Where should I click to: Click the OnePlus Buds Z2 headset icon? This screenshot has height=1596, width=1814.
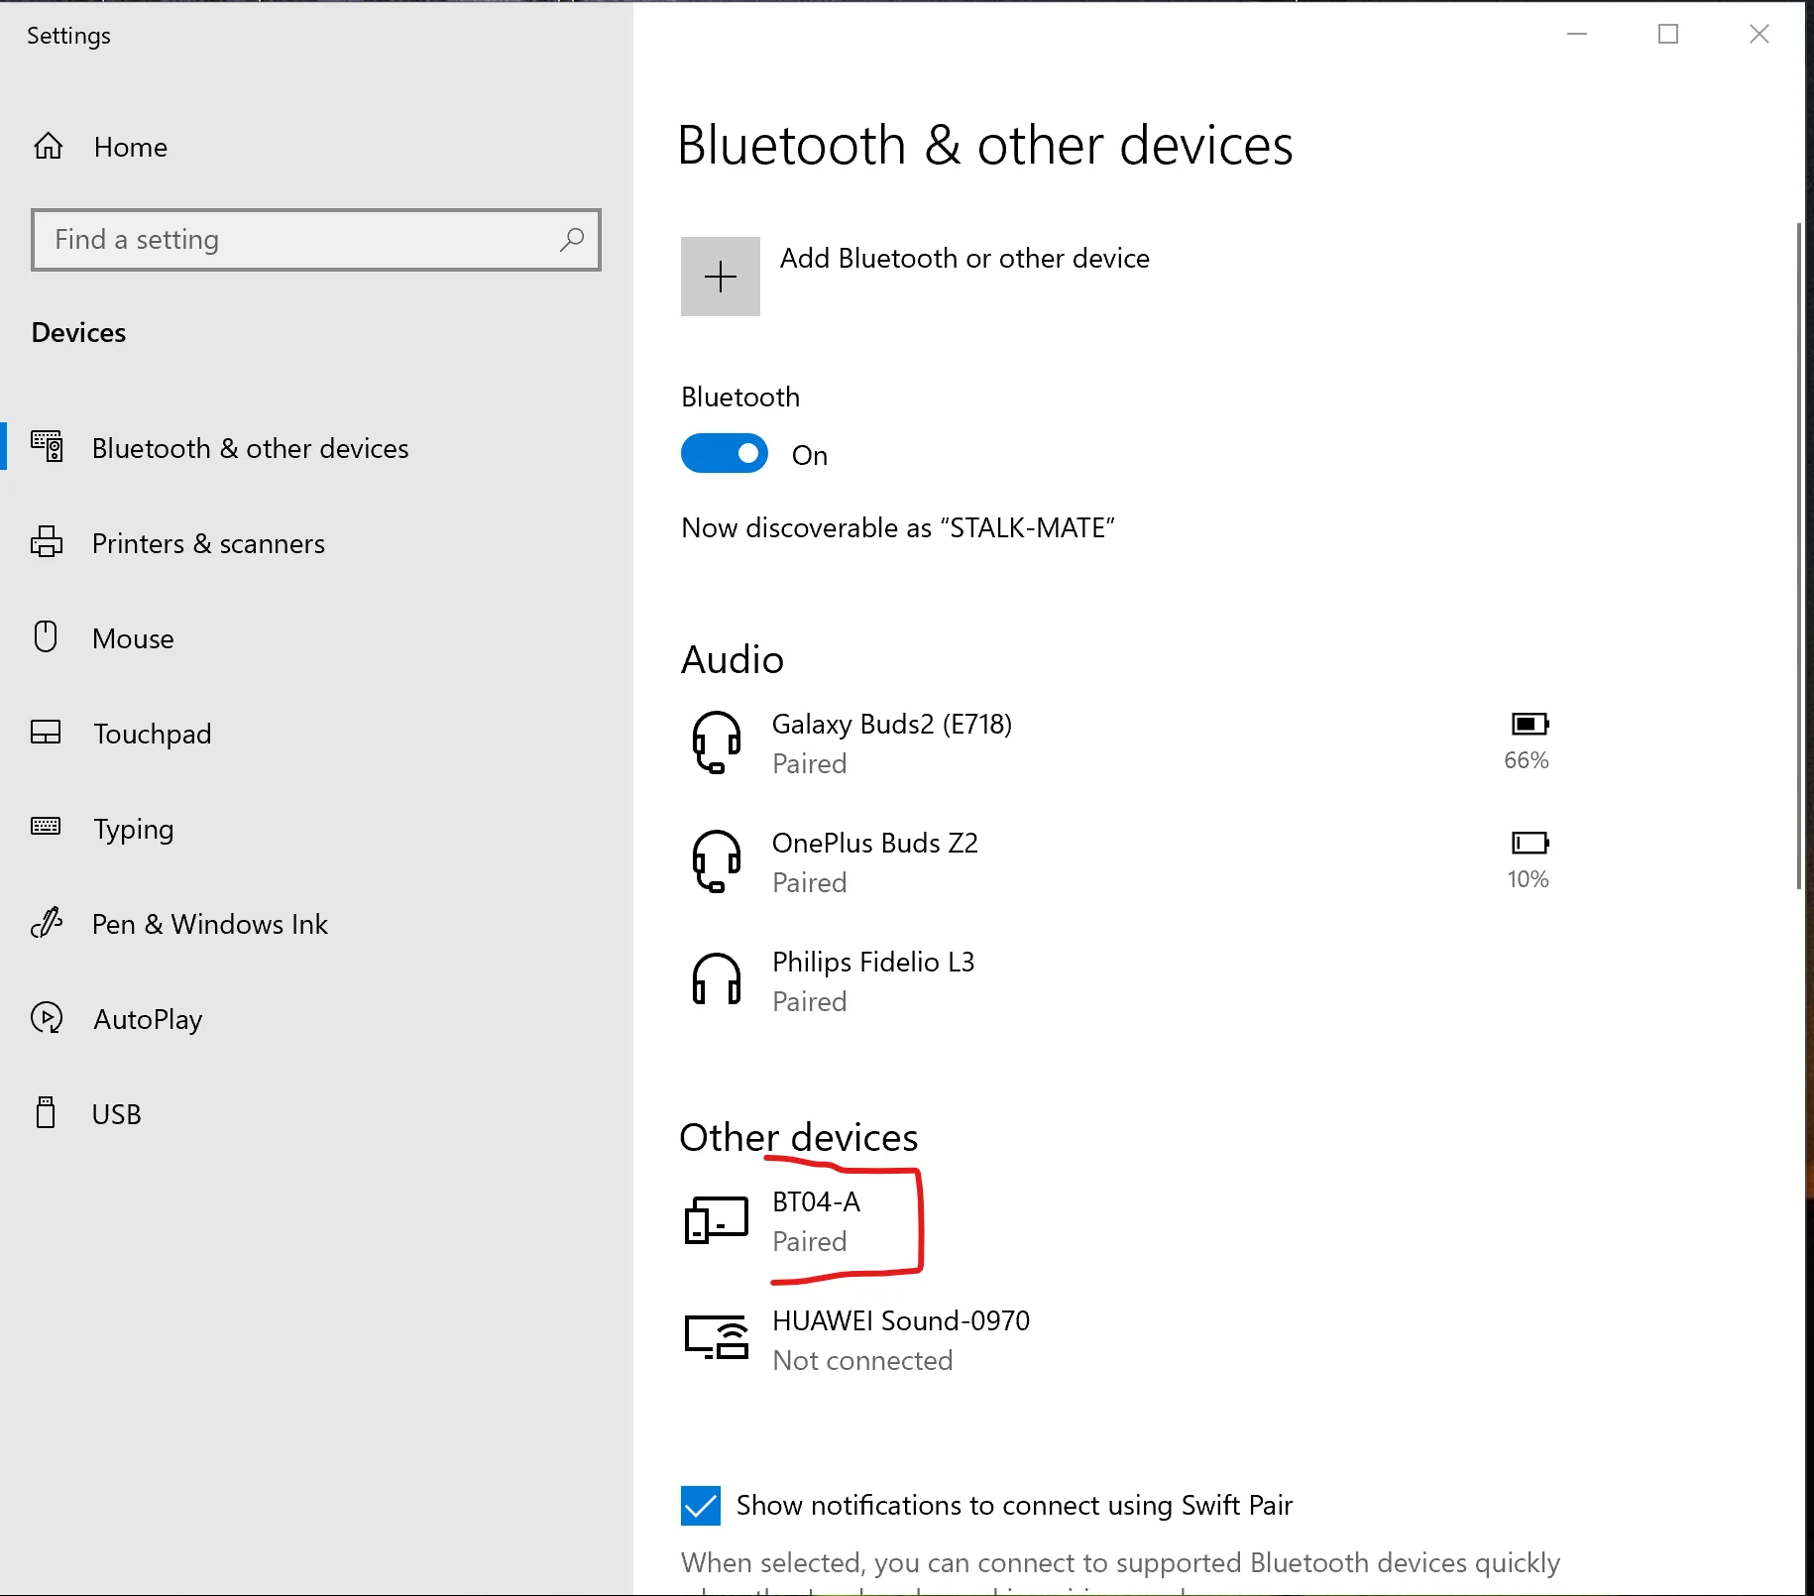click(716, 861)
